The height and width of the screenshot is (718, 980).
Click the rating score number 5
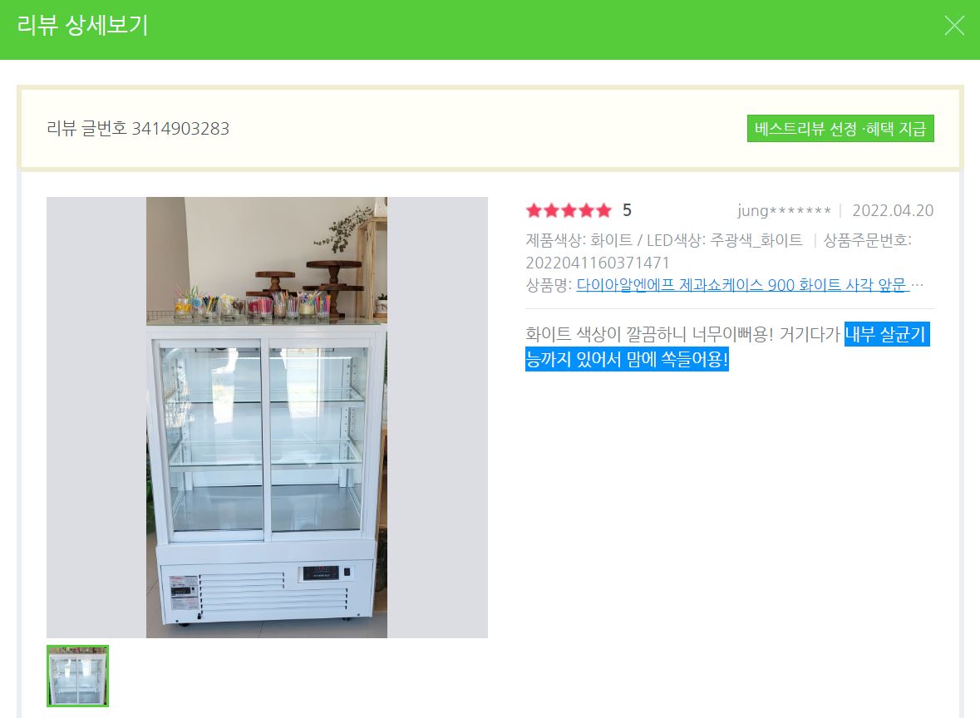pyautogui.click(x=627, y=210)
